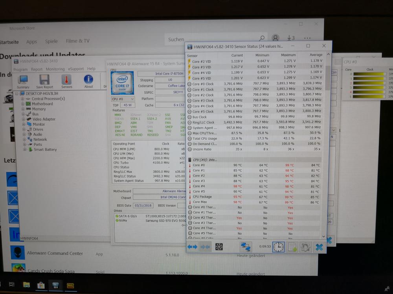393x294 pixels.
Task: Expand the Central Processor(s) tree node
Action: (x=23, y=99)
